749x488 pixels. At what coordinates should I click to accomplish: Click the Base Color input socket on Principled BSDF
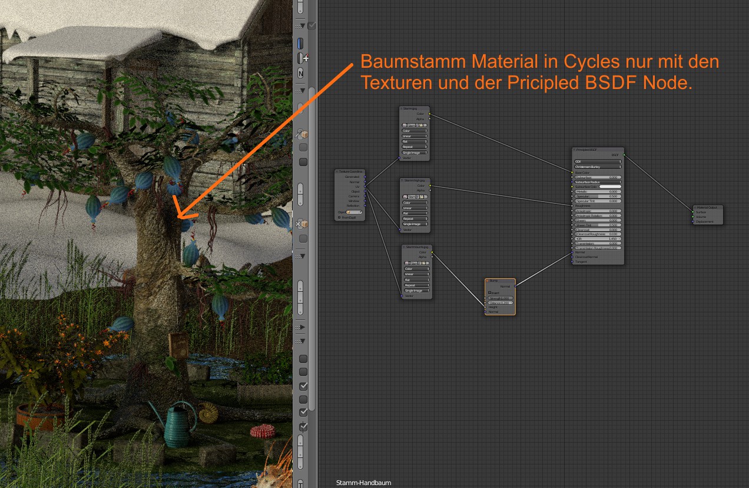[572, 173]
